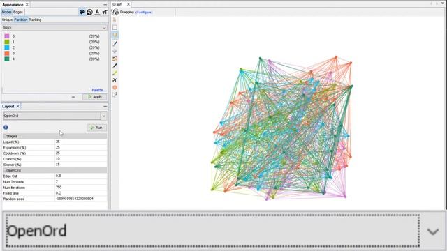
Task: Edit the Num Threads value field
Action: click(81, 181)
